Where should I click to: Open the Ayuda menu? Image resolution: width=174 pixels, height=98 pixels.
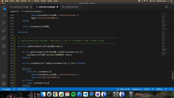(x=55, y=1)
